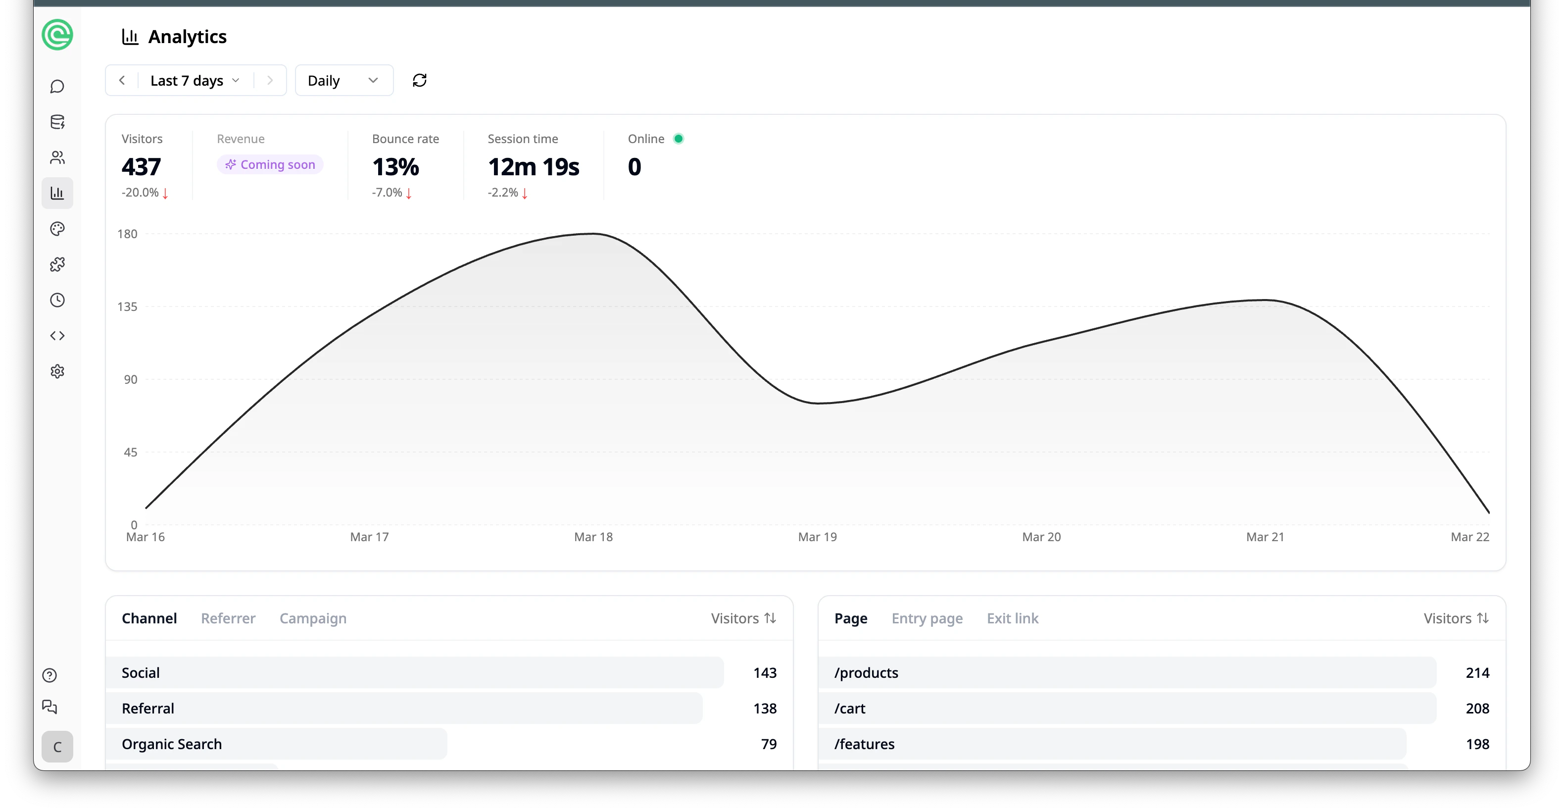Open the theme palette icon
Screen dimensions: 1564x812
click(x=57, y=229)
